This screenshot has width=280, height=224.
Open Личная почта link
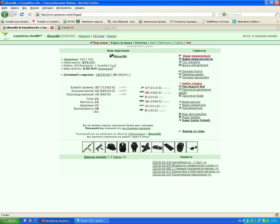(x=192, y=71)
